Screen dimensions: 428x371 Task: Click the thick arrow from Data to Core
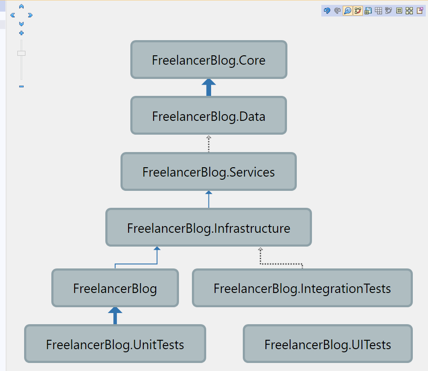209,87
